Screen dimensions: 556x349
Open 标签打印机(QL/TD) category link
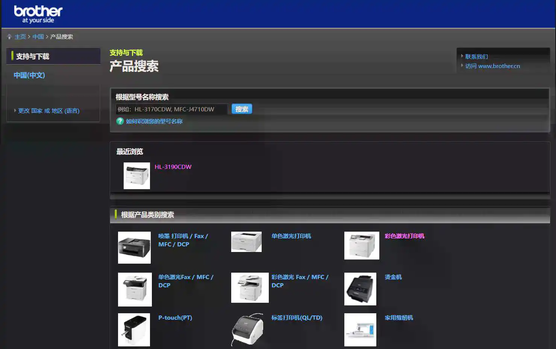point(297,317)
